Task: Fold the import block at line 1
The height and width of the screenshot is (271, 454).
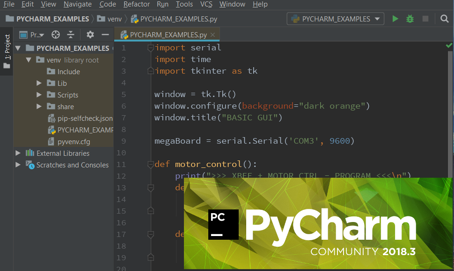Action: point(151,48)
